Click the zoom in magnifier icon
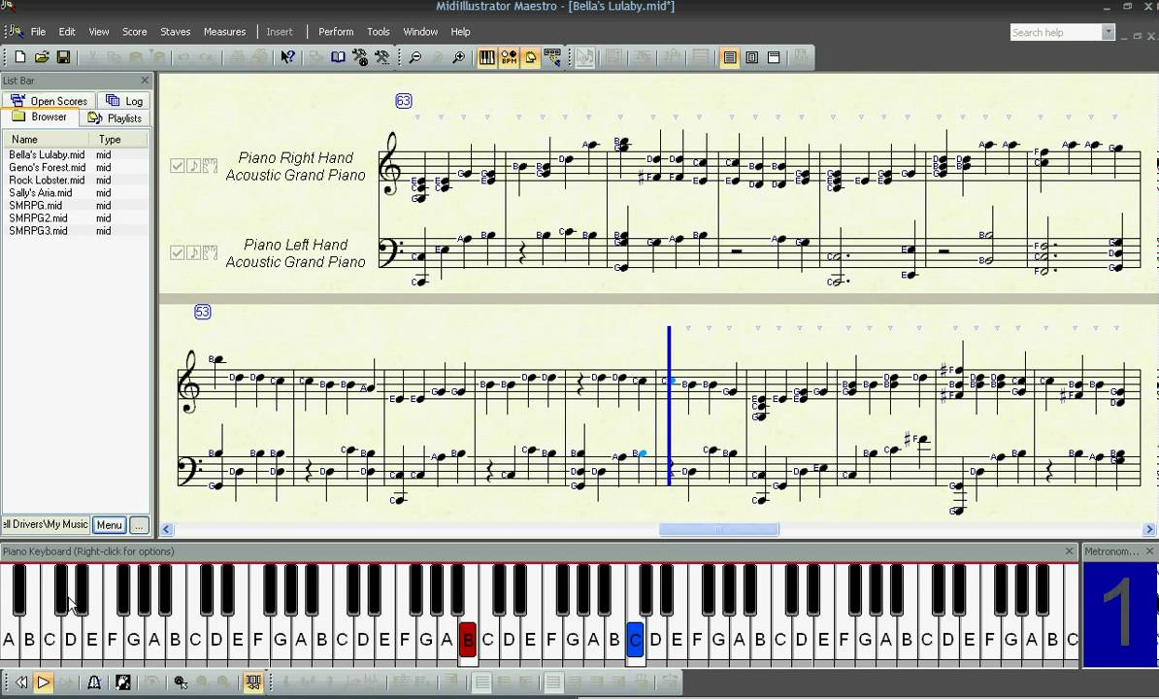 point(459,57)
